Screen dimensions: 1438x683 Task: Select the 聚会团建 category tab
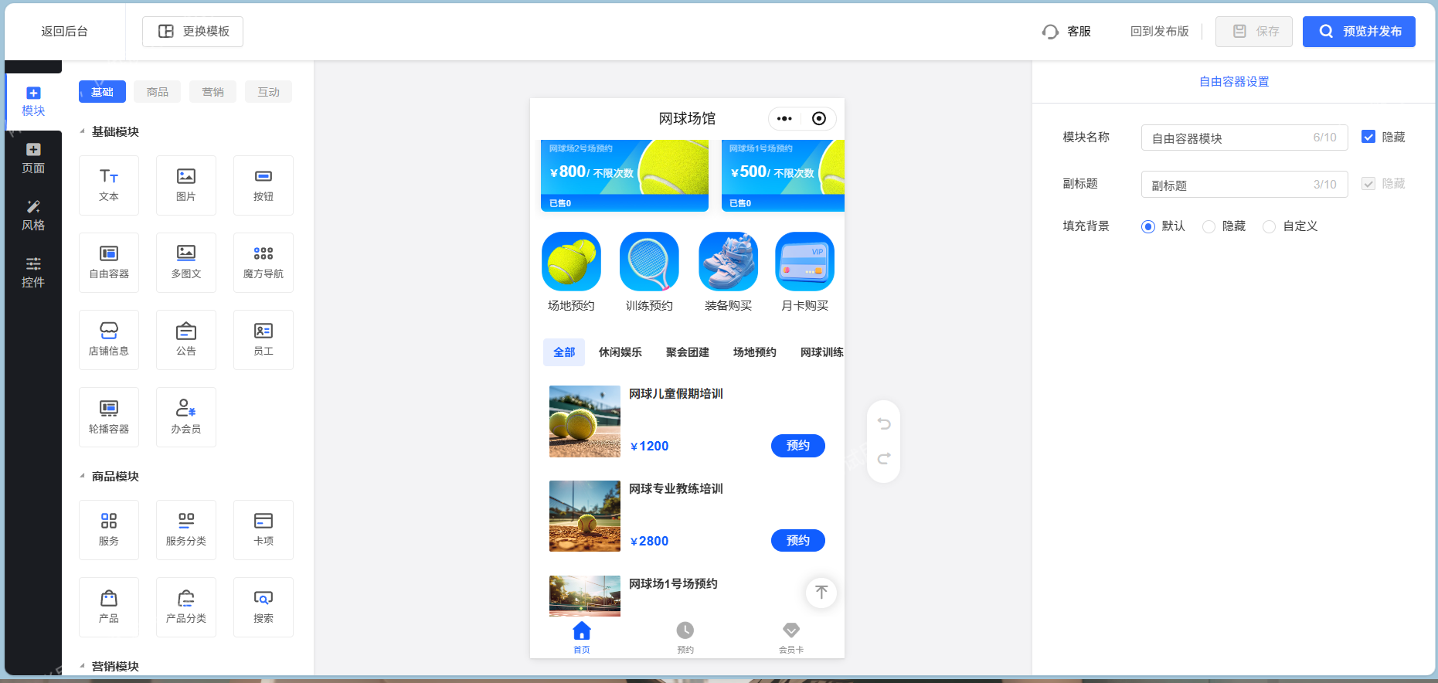688,352
